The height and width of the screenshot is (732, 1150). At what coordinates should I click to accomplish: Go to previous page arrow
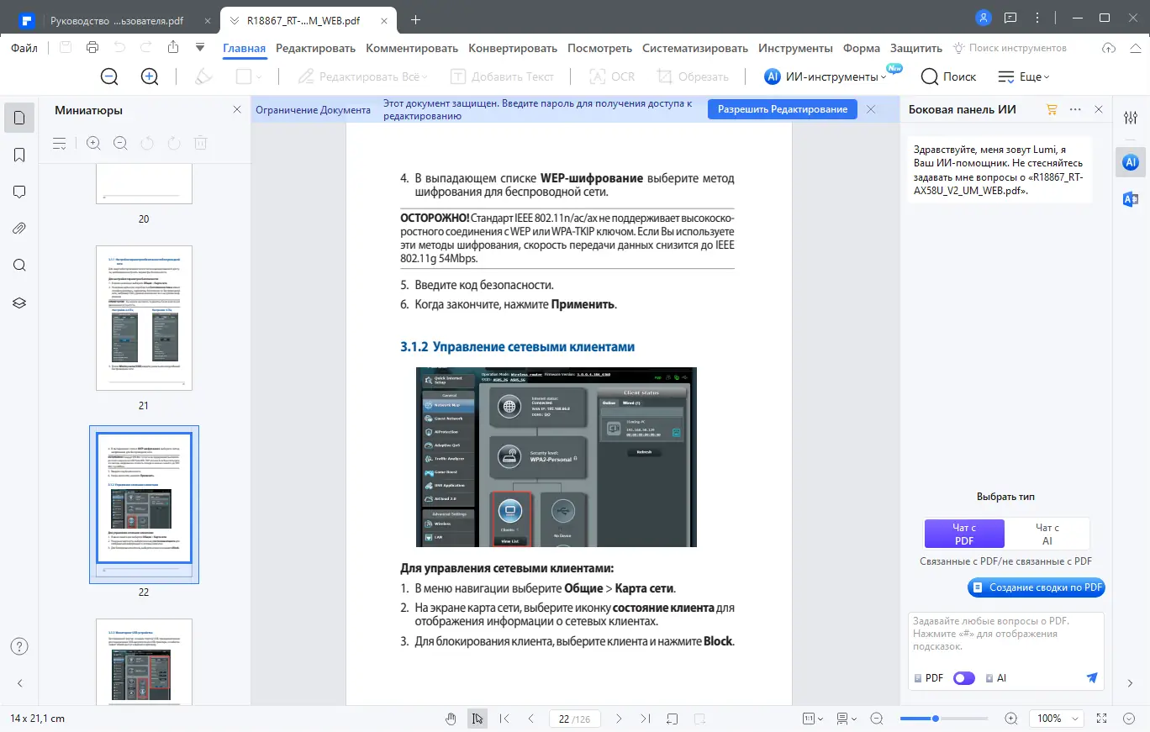coord(530,719)
